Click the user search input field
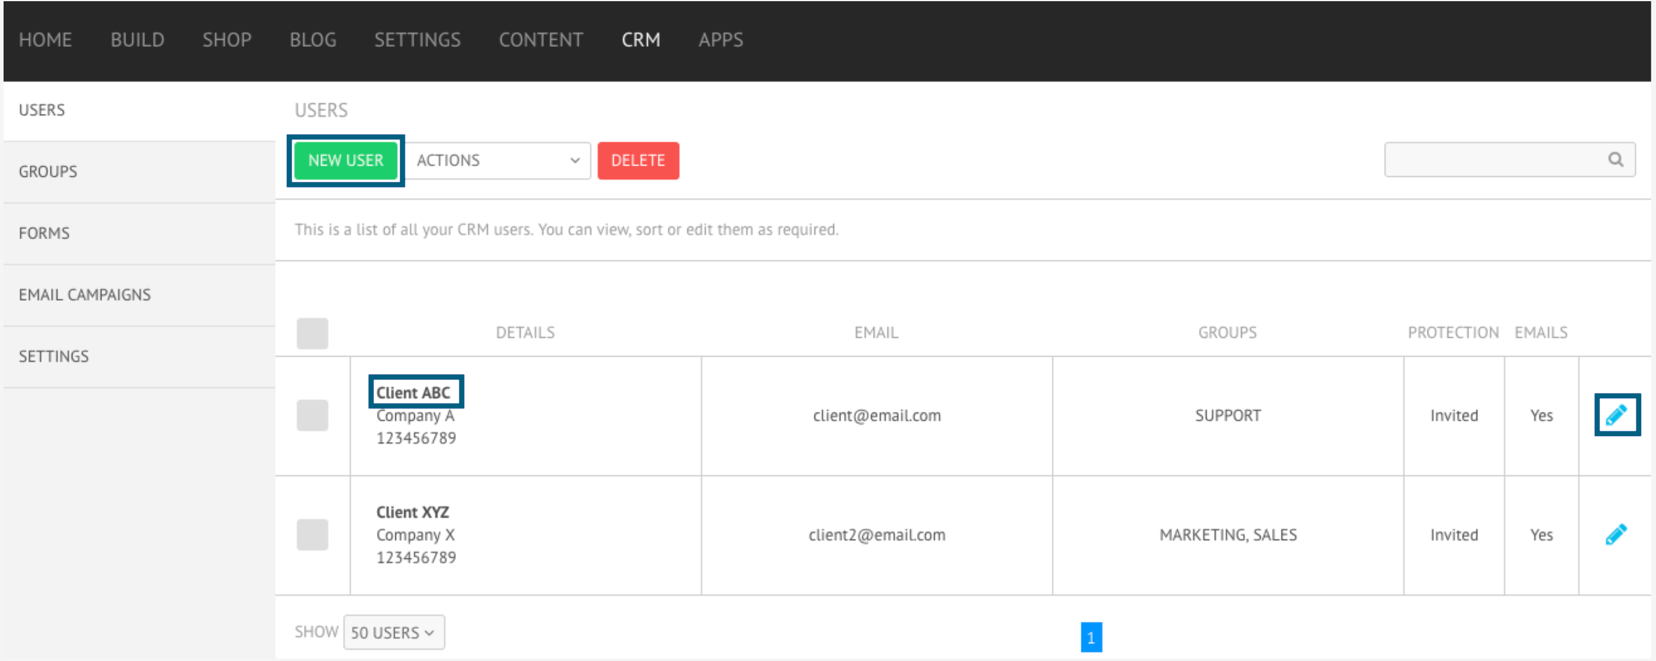 coord(1509,159)
